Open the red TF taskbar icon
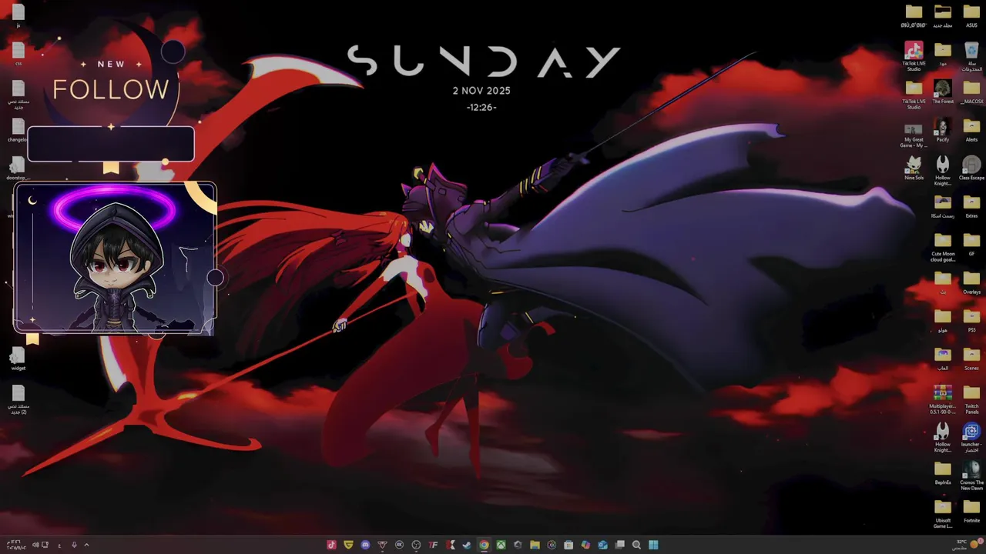Image resolution: width=986 pixels, height=554 pixels. [x=433, y=545]
